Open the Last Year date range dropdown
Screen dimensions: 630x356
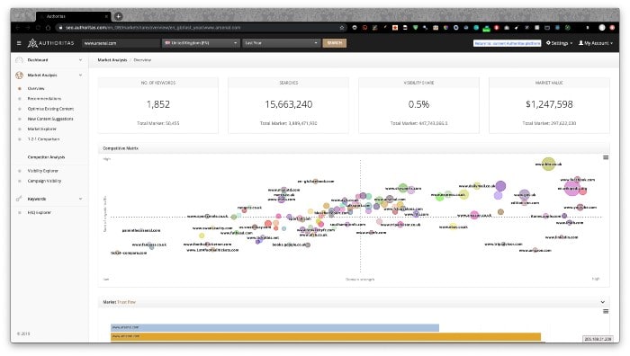[x=281, y=43]
